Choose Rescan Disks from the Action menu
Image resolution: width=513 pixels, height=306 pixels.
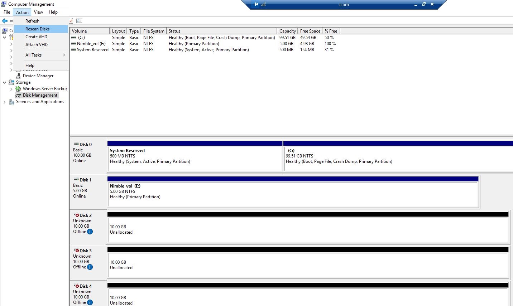pyautogui.click(x=41, y=29)
